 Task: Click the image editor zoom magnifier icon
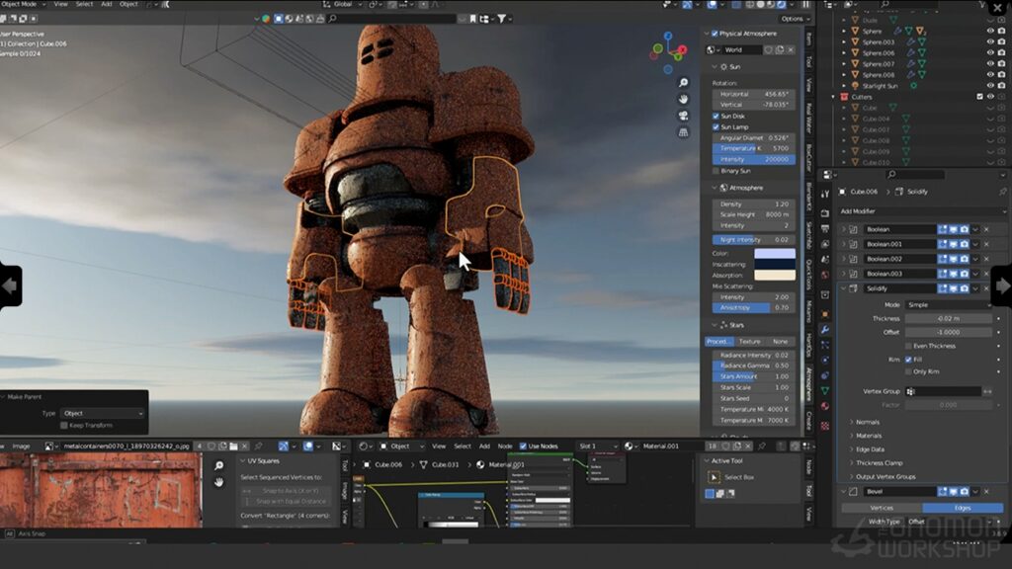218,466
